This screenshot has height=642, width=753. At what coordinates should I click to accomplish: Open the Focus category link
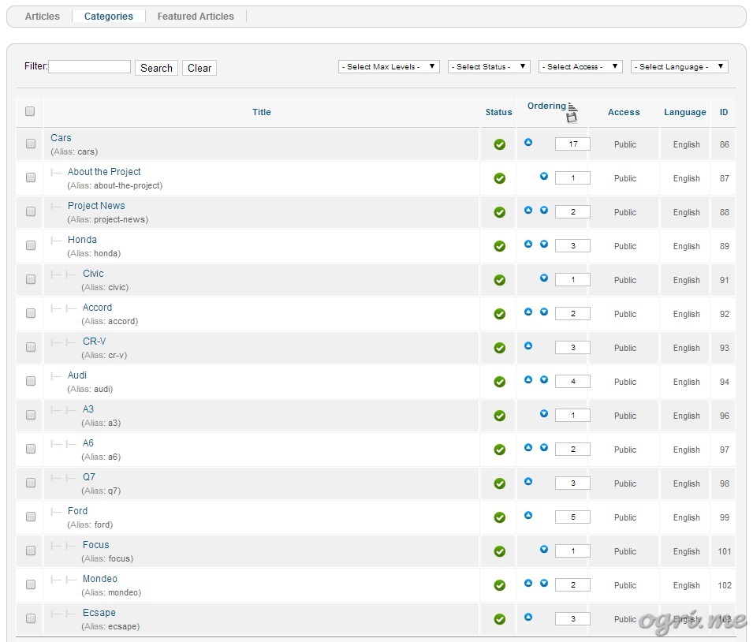(95, 545)
